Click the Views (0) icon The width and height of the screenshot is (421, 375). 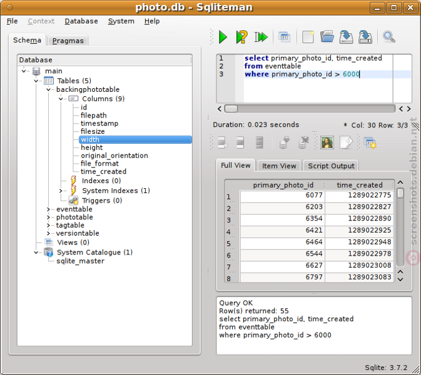coord(49,242)
